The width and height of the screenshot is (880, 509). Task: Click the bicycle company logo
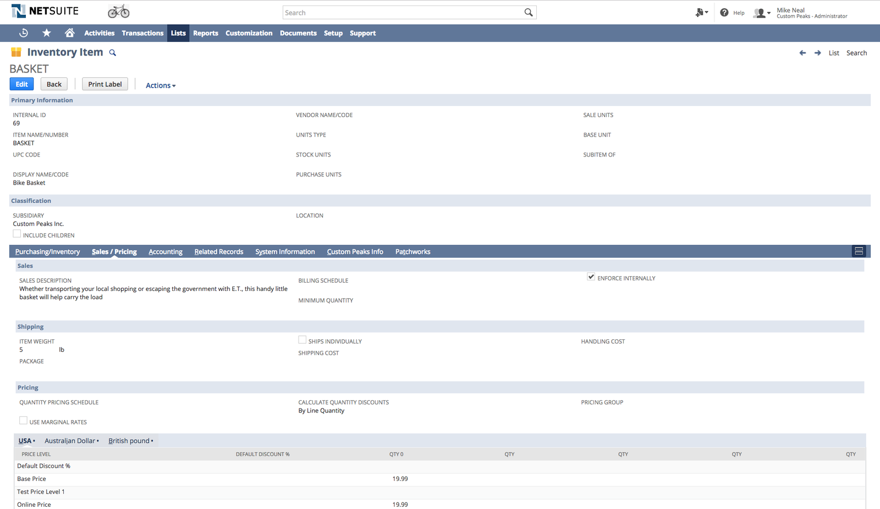119,11
